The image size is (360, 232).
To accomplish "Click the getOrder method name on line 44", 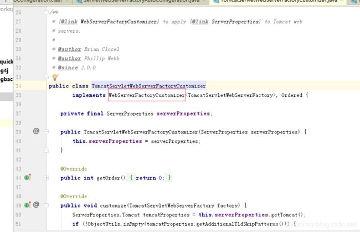I will [x=108, y=178].
